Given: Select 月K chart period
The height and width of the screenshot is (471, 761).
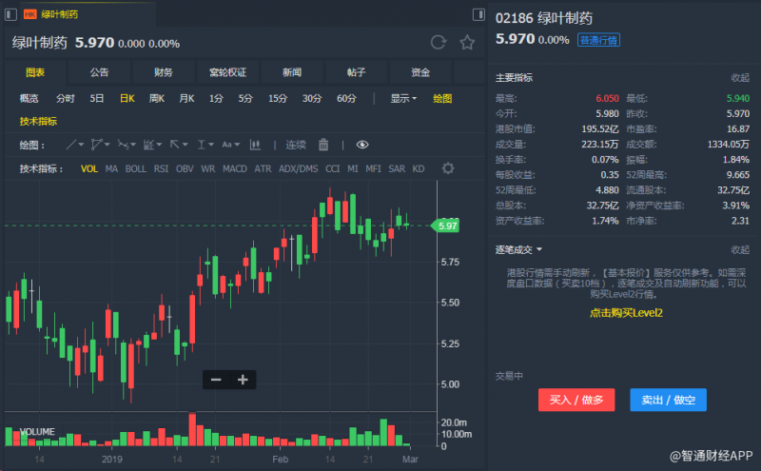Looking at the screenshot, I should 186,99.
